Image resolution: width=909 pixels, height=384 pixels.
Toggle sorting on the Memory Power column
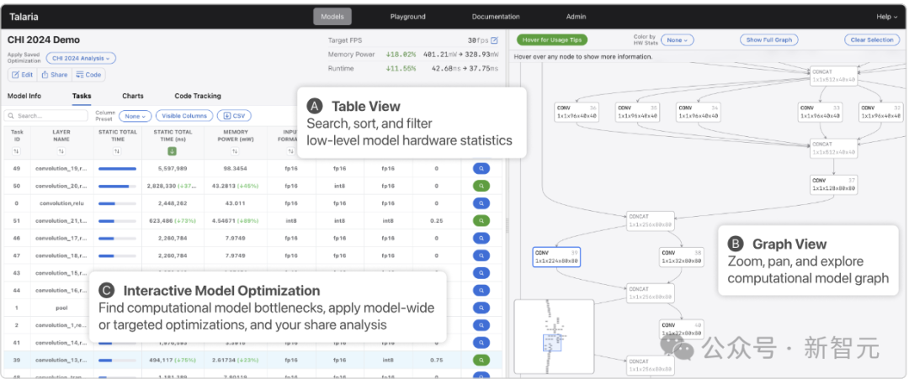235,151
